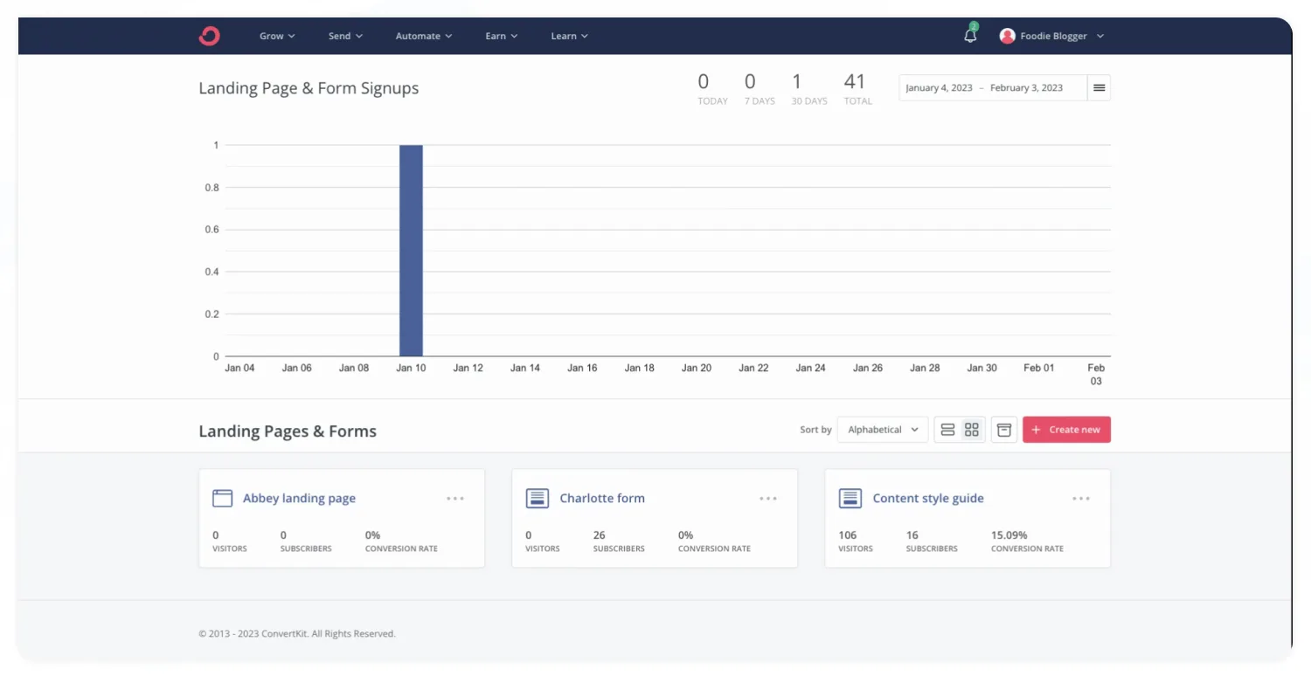Switch to list view layout
This screenshot has height=683, width=1311.
[x=947, y=430]
